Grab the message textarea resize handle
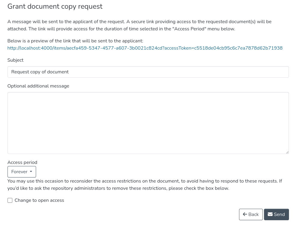The height and width of the screenshot is (225, 301). pos(287,152)
